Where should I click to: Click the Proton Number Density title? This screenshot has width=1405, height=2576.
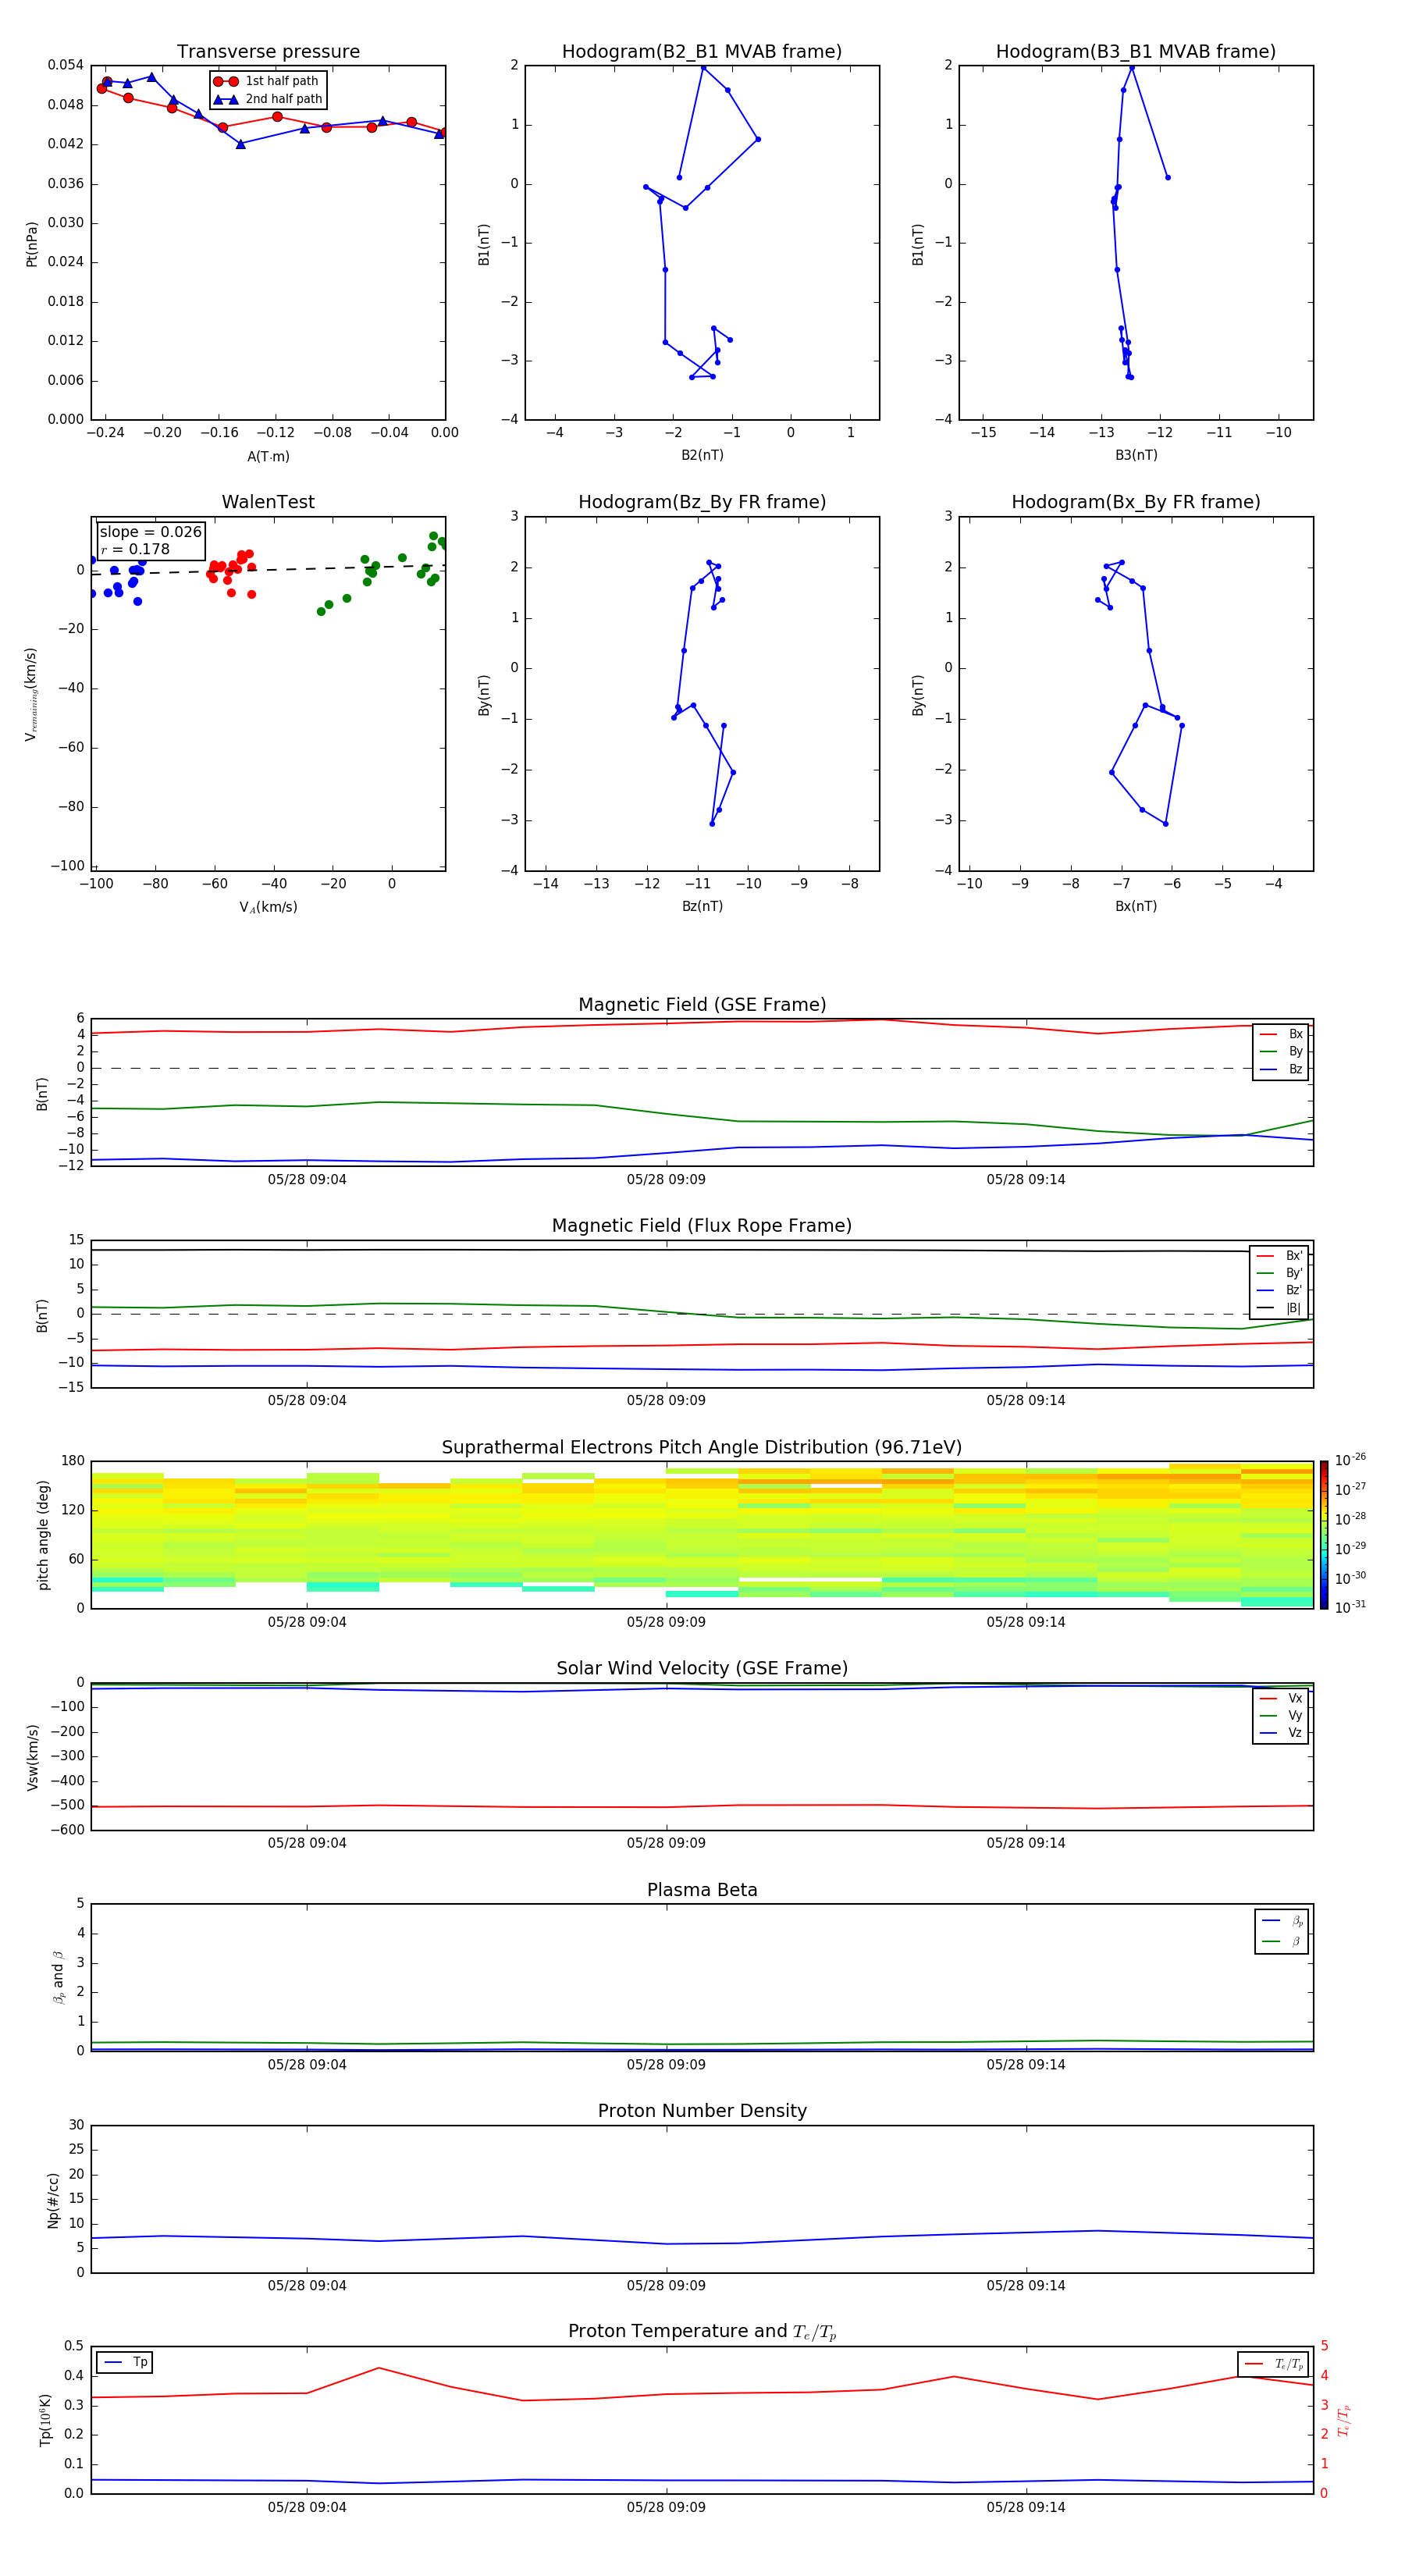tap(701, 2111)
